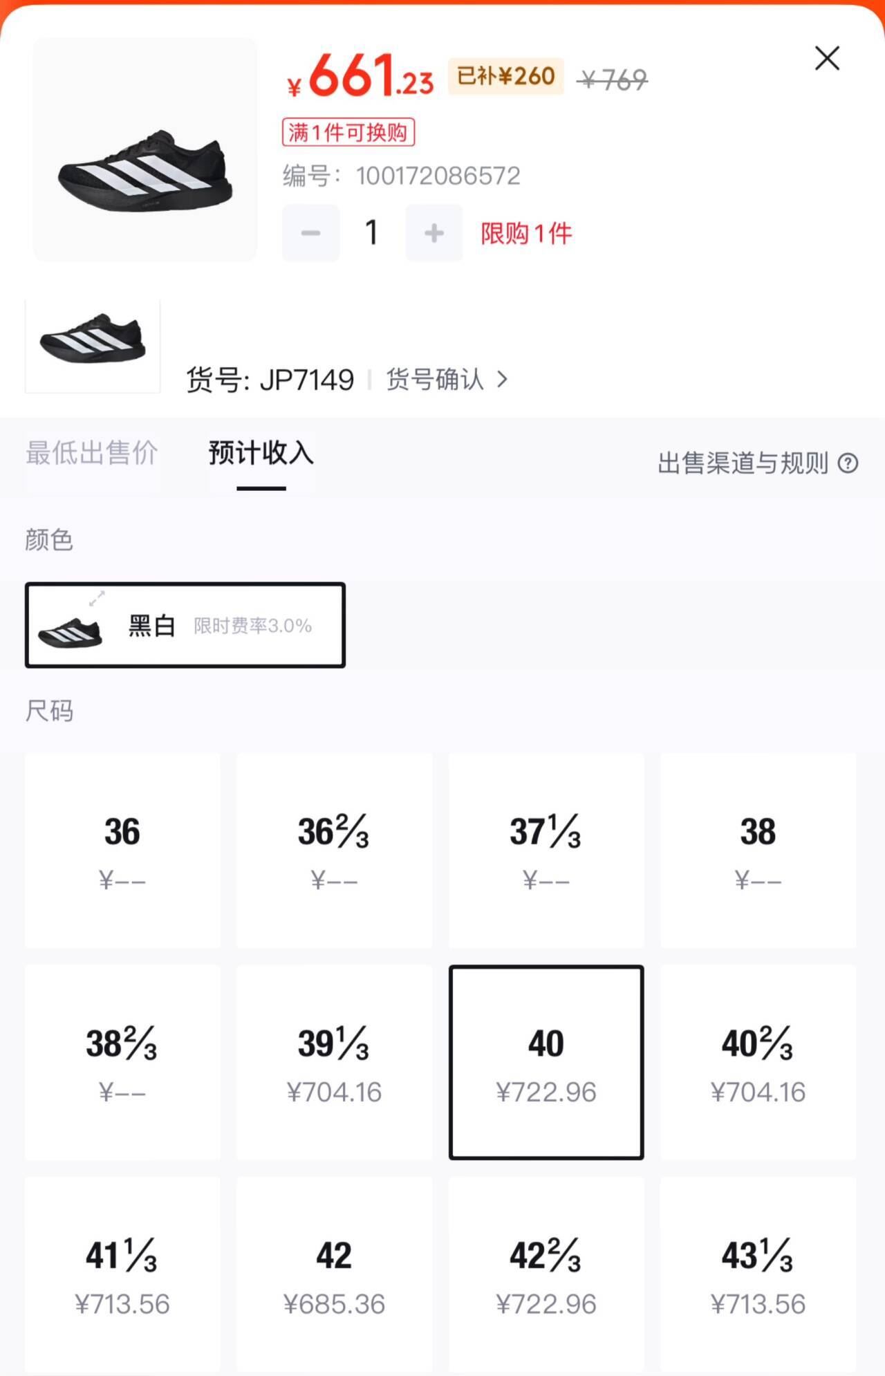The image size is (885, 1376).
Task: Switch to the 预计收入 tab
Action: coord(261,454)
